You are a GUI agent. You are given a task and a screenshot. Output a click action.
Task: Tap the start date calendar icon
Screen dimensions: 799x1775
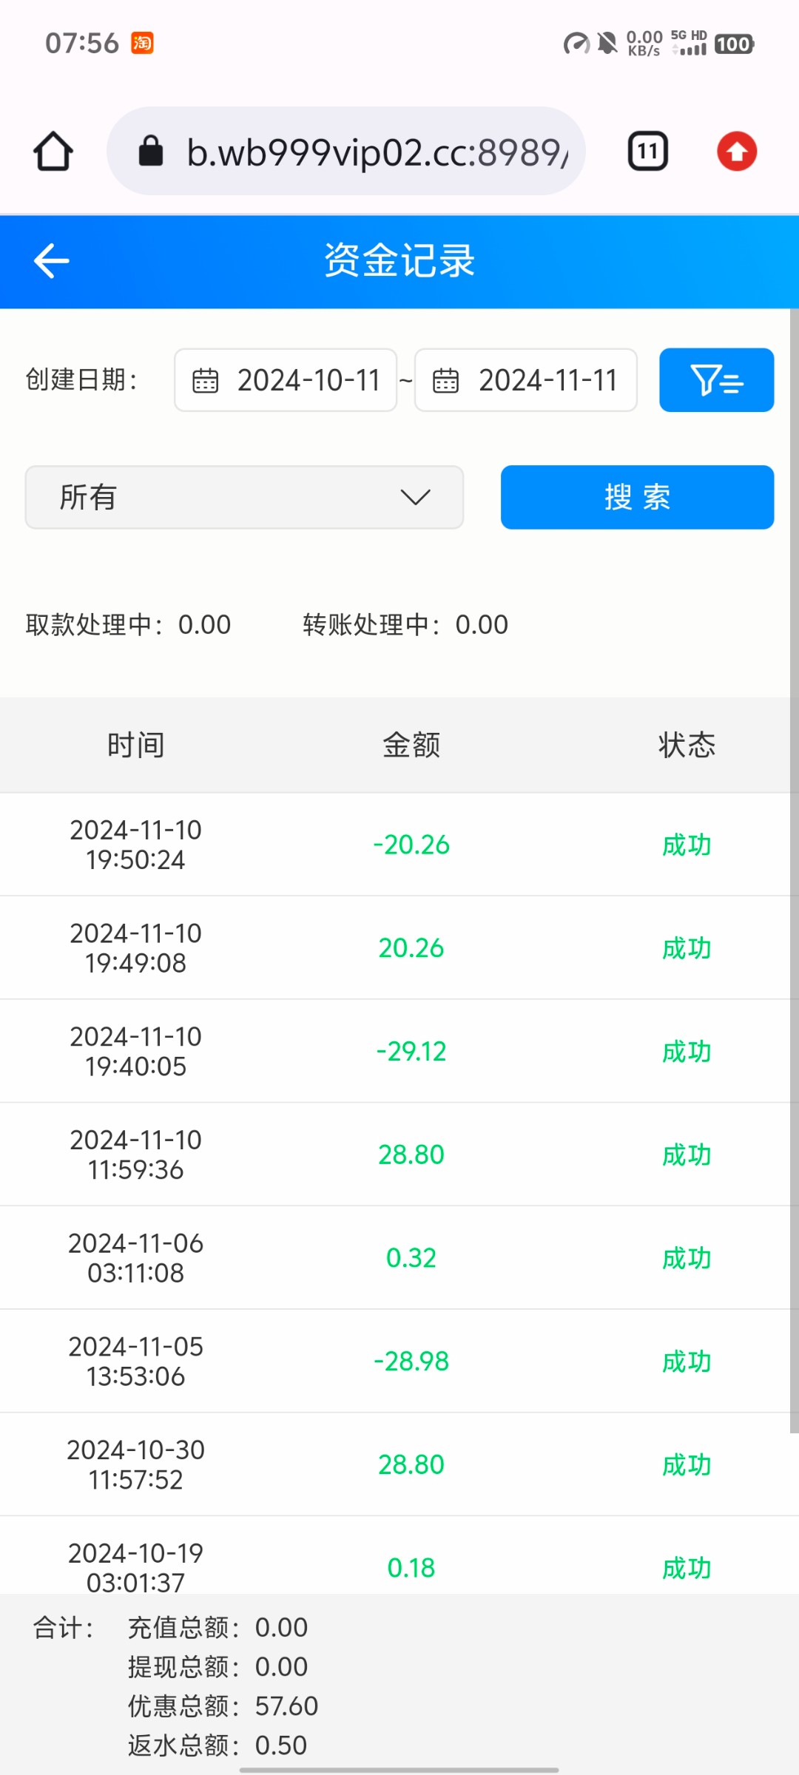205,381
